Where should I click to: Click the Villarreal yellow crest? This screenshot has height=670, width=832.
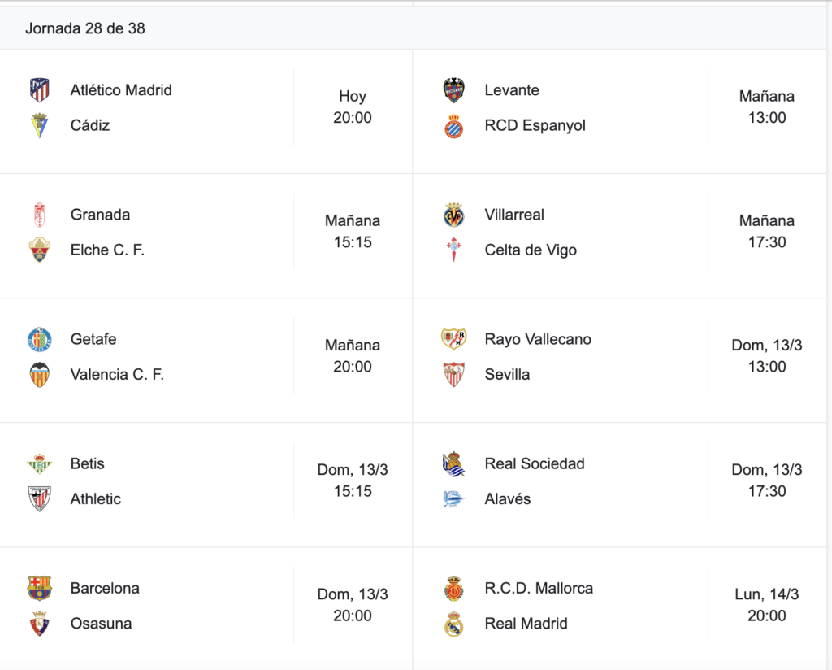tap(453, 215)
